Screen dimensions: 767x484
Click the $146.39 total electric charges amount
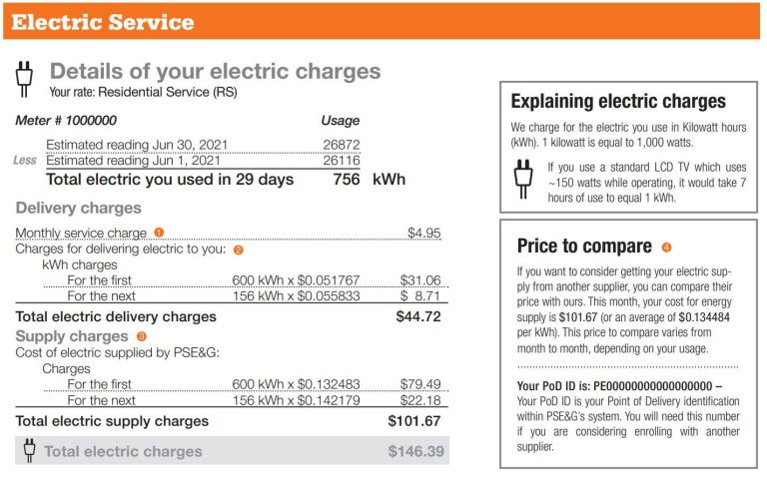click(x=414, y=452)
